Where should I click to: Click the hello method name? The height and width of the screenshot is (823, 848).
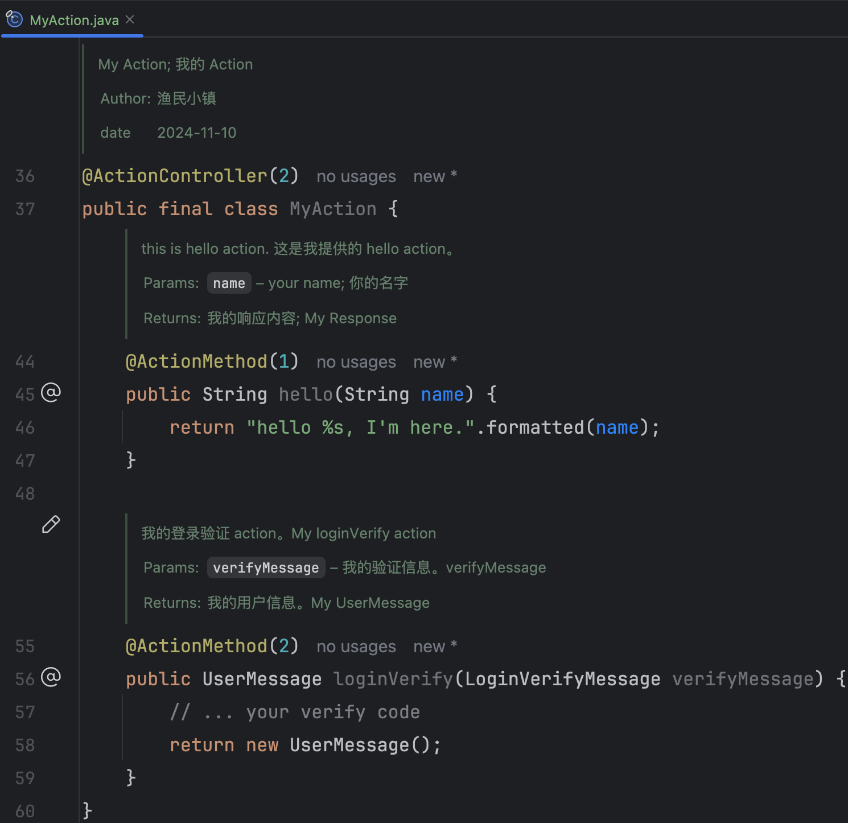point(306,394)
